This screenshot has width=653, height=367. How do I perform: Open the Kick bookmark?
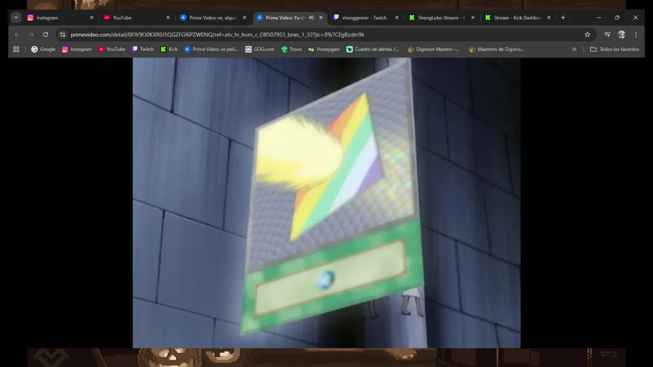coord(169,49)
